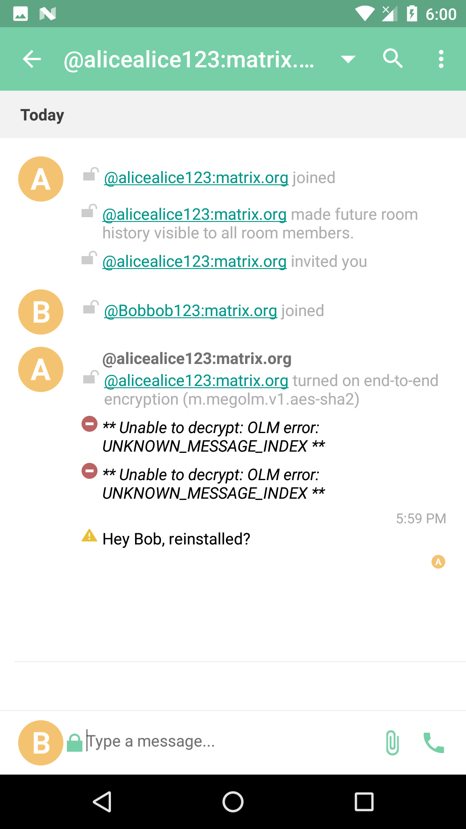
Task: Tap the room title in header
Action: 189,59
